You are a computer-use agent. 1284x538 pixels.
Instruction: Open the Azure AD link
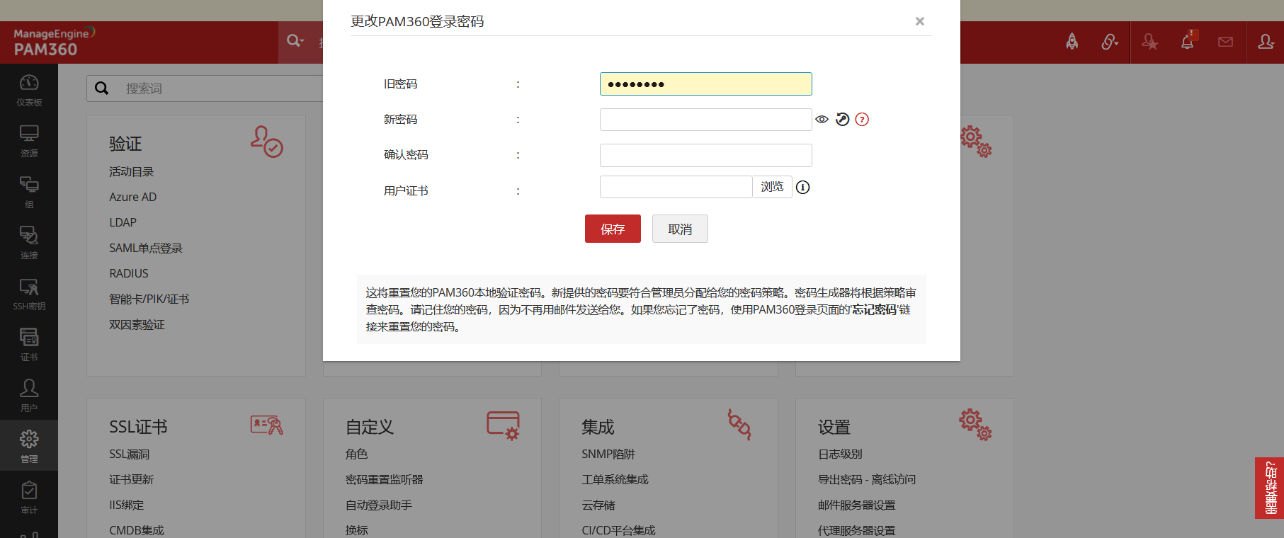(133, 197)
